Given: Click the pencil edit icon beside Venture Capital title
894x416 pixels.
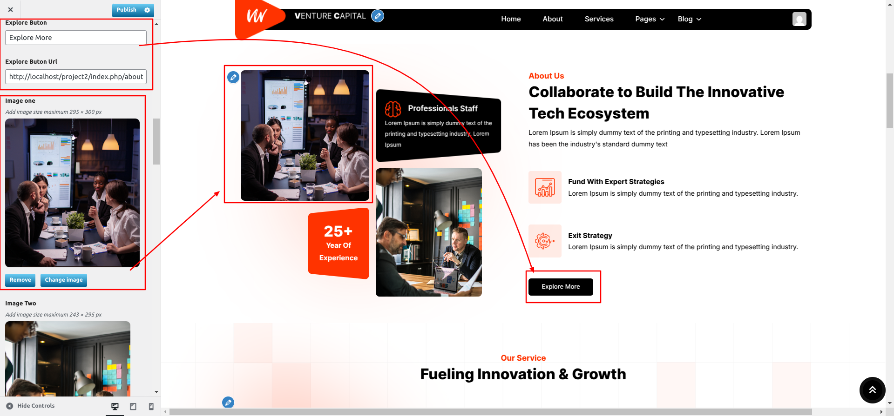Looking at the screenshot, I should pyautogui.click(x=378, y=16).
